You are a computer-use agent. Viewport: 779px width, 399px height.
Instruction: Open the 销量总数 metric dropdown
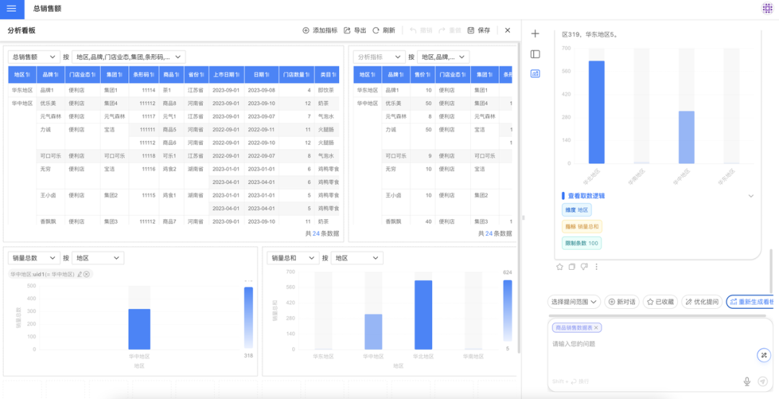(34, 258)
